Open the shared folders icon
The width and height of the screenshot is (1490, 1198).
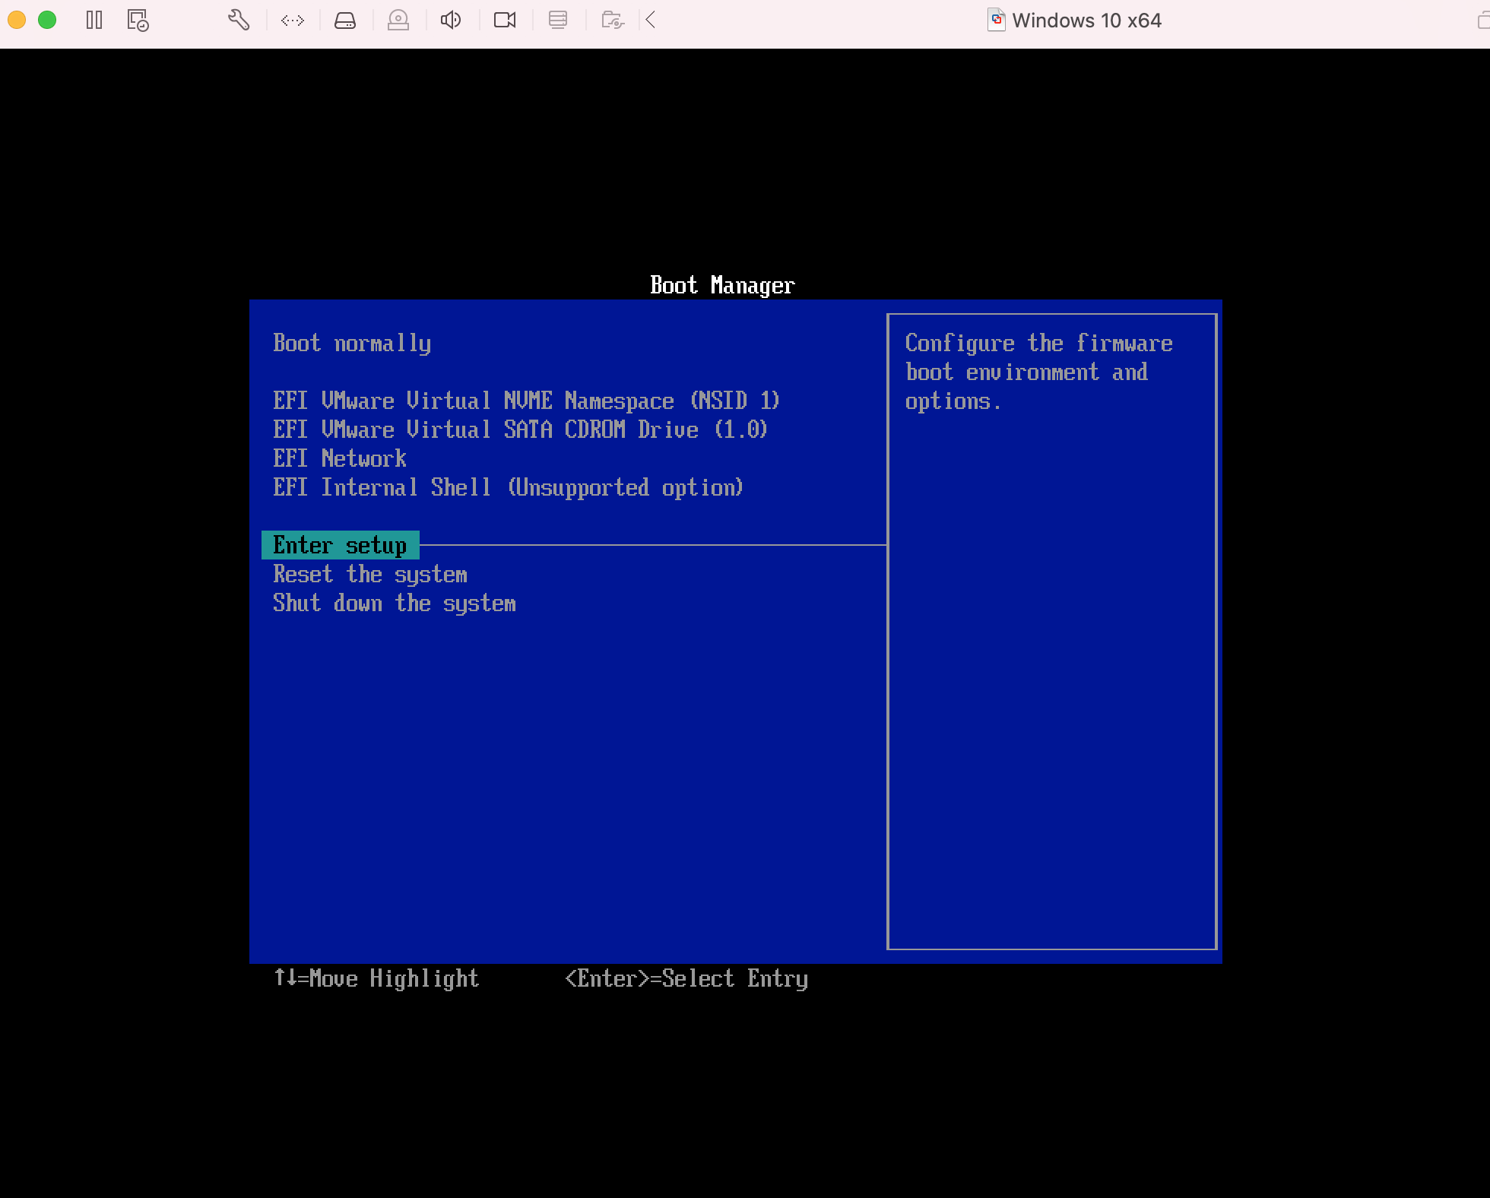click(x=613, y=20)
